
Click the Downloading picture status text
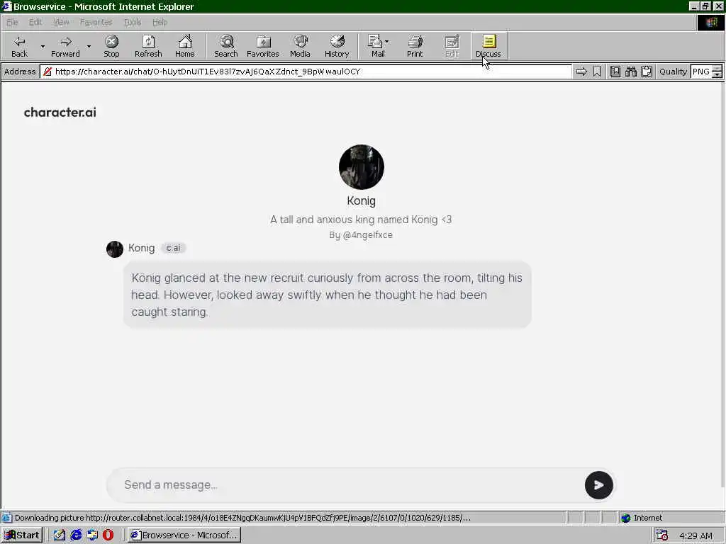click(x=242, y=518)
